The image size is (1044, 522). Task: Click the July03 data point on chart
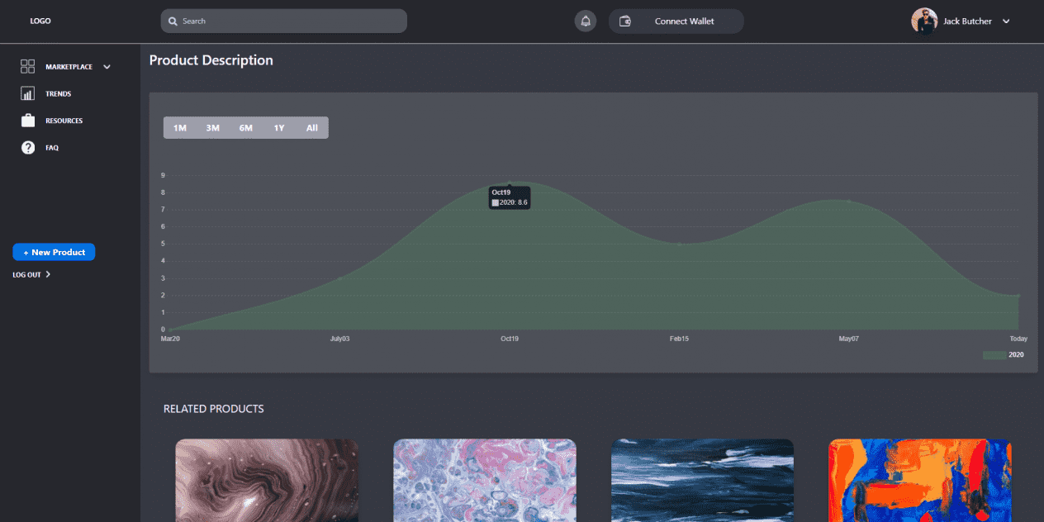339,278
